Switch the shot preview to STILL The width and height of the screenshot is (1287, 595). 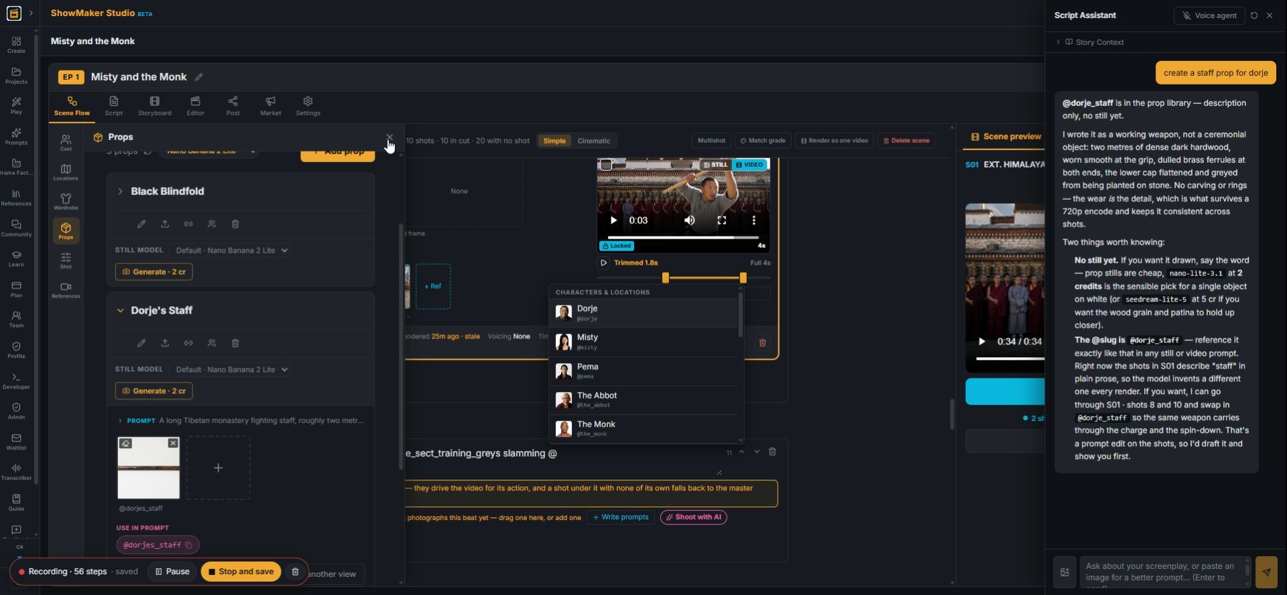click(x=715, y=165)
